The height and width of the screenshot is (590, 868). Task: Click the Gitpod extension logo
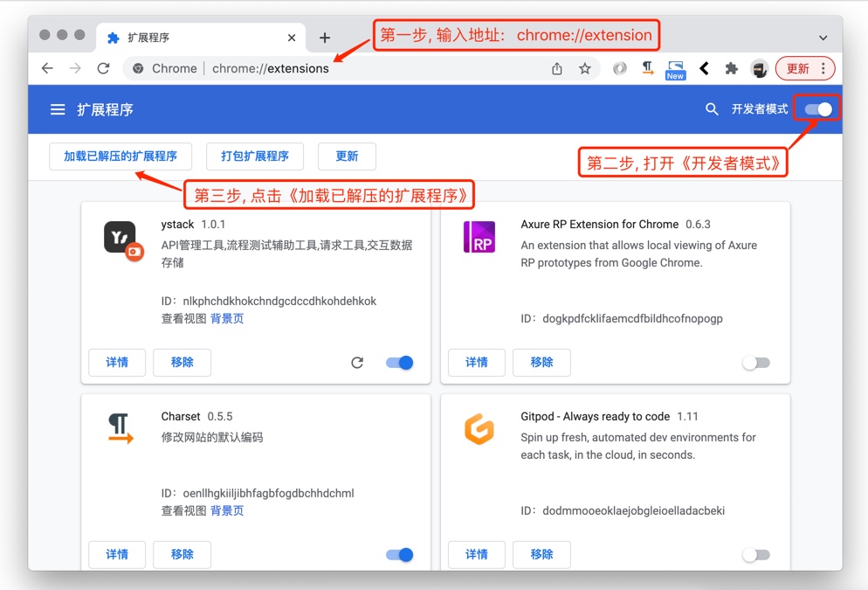(x=479, y=429)
